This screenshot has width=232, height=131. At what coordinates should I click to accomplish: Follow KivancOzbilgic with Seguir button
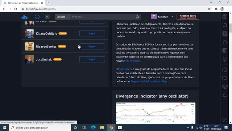coord(92,33)
